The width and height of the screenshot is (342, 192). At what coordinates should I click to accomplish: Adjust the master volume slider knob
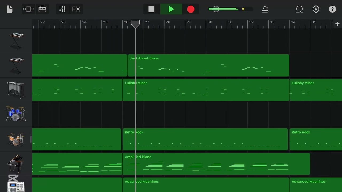tap(216, 9)
